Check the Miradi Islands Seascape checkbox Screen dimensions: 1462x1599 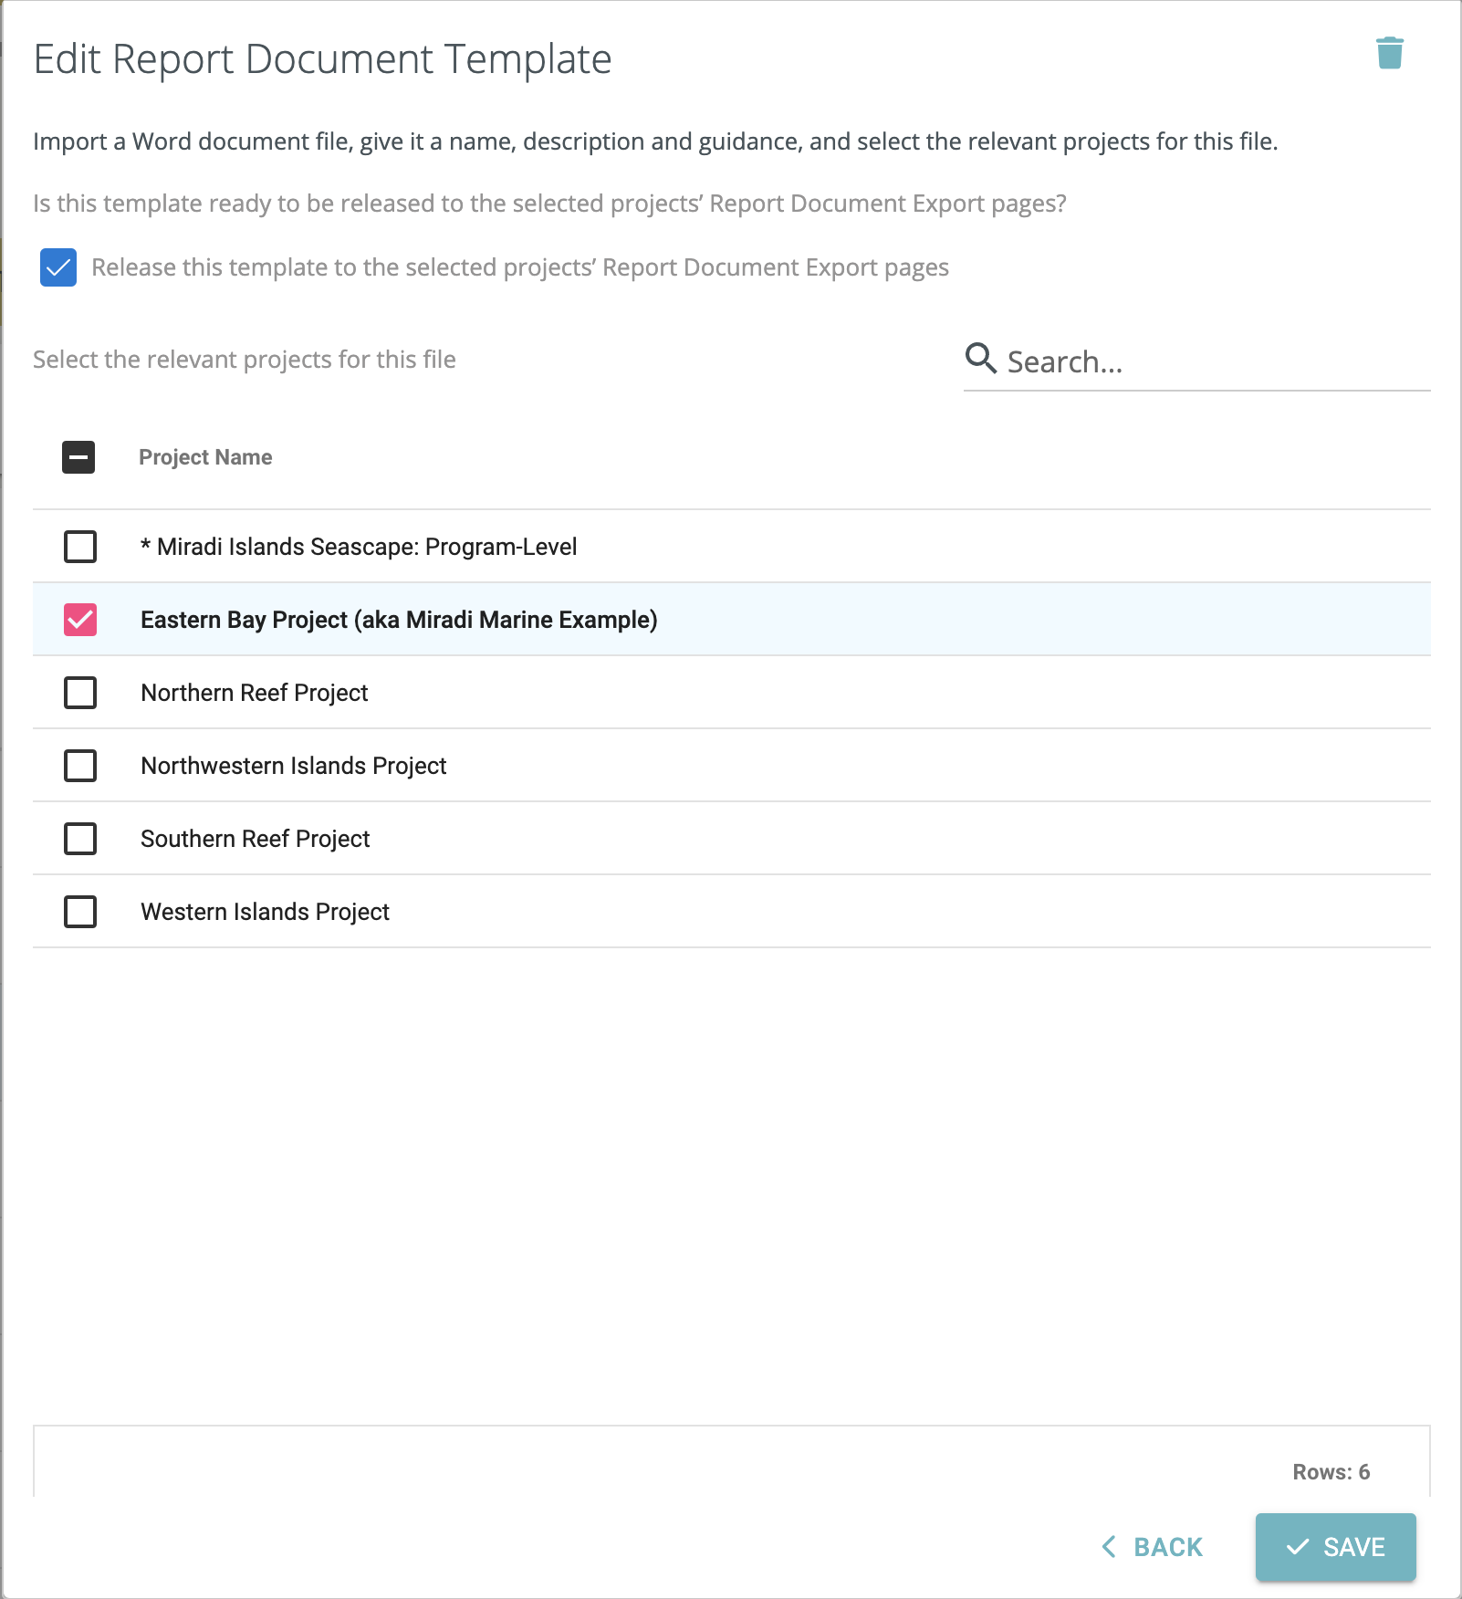tap(80, 547)
